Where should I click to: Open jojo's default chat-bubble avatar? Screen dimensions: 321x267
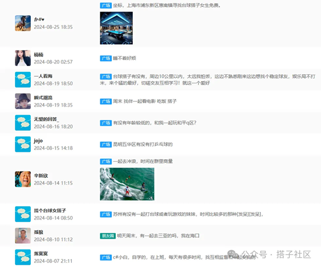[23, 144]
